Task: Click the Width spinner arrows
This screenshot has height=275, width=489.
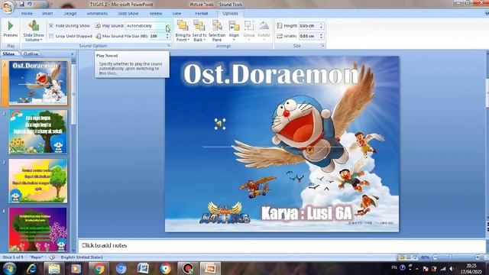Action: coord(321,36)
